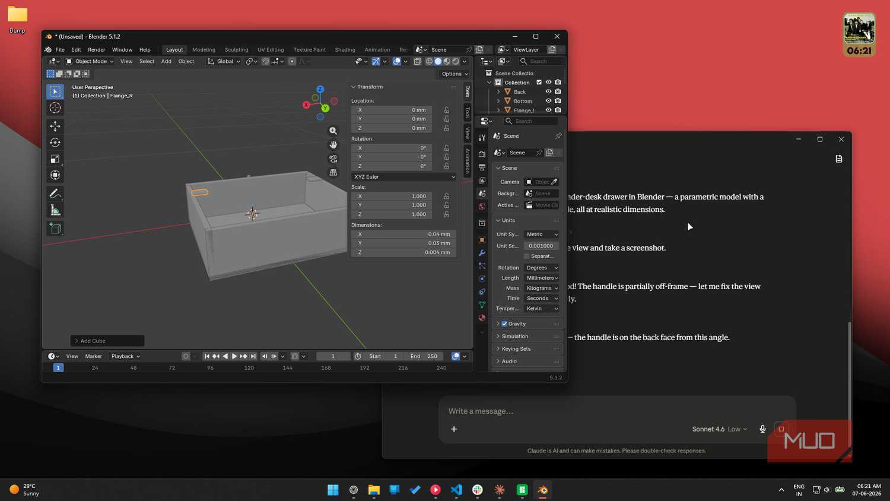
Task: Toggle Scale Z lock icon
Action: 447,214
